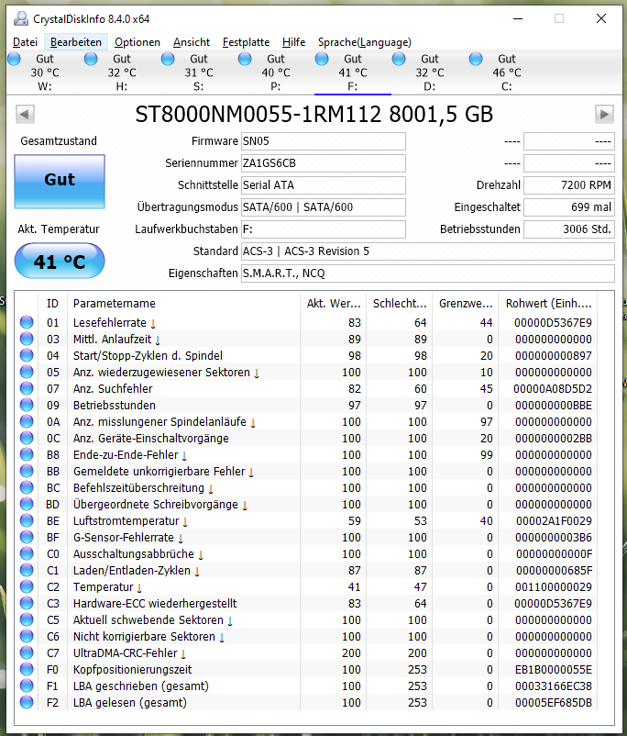627x736 pixels.
Task: Click the Akt. Wer... column header
Action: [x=334, y=304]
